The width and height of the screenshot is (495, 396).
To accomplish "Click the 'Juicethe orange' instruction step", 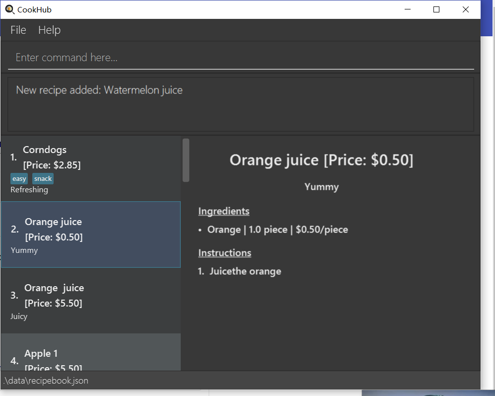I will (x=245, y=271).
